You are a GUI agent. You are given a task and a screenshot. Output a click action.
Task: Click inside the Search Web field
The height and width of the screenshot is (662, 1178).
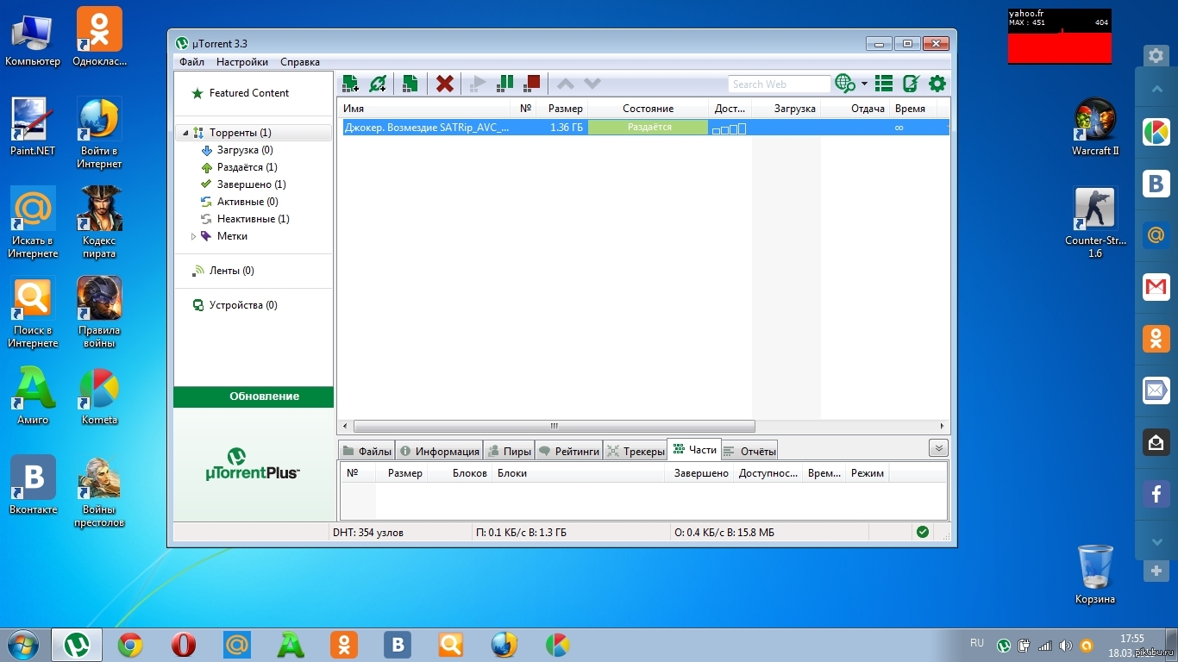[779, 84]
